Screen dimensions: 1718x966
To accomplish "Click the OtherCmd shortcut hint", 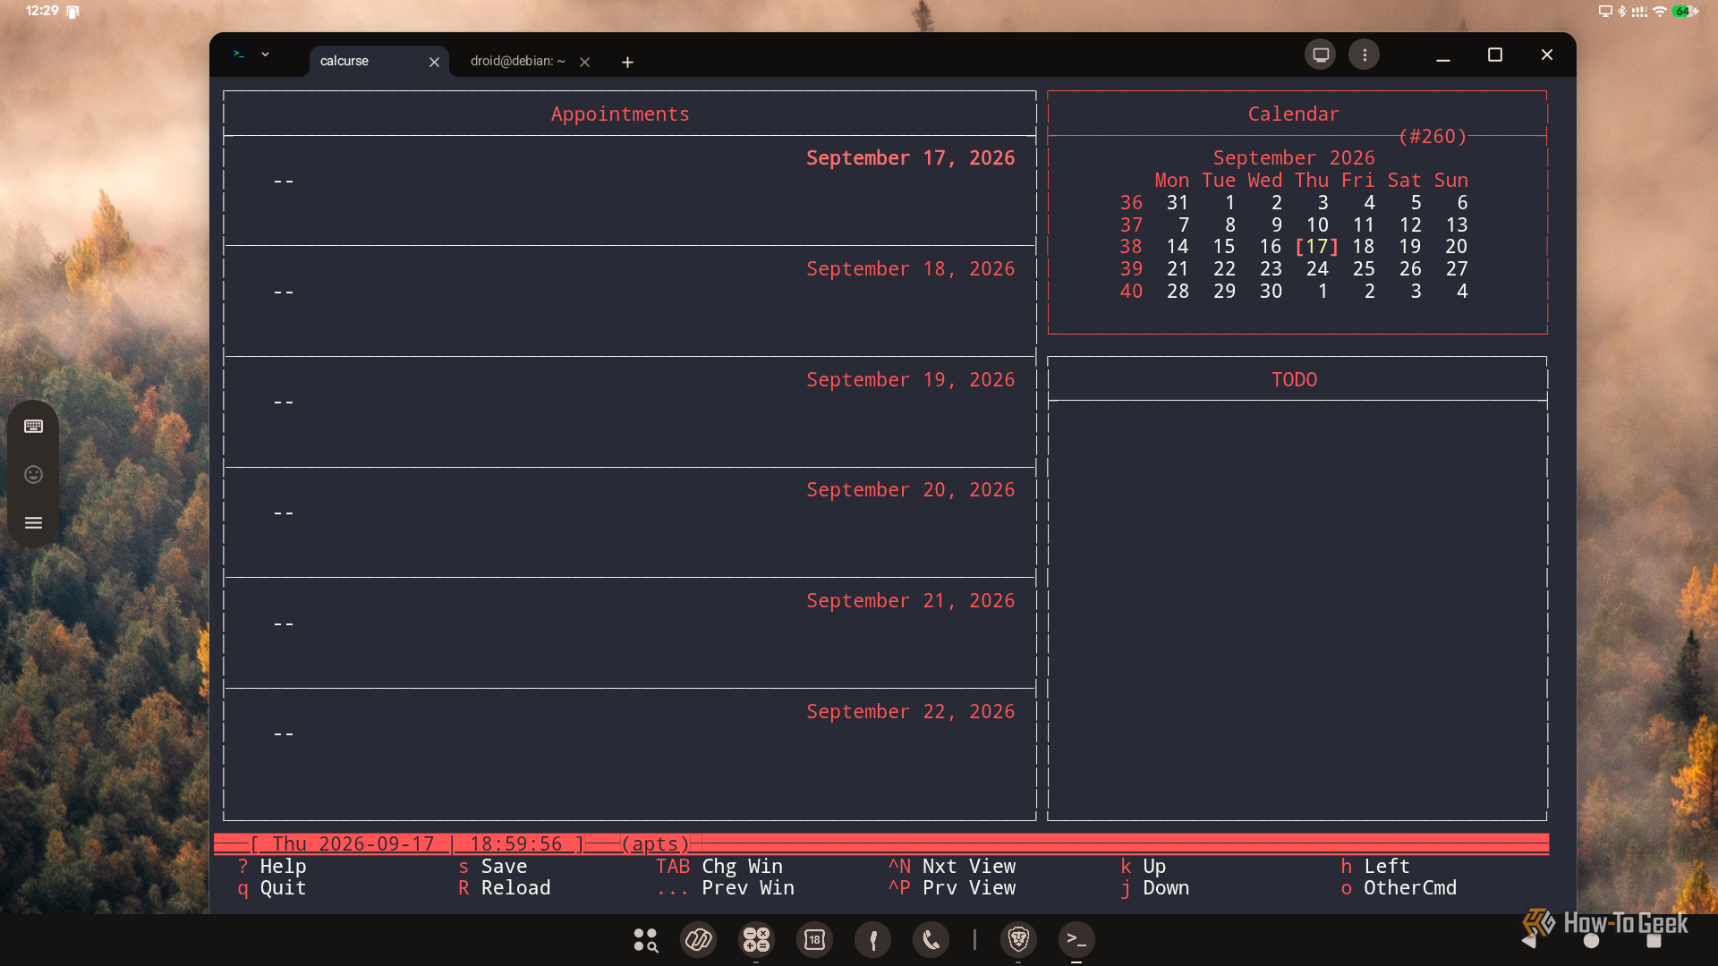I will (x=1399, y=888).
